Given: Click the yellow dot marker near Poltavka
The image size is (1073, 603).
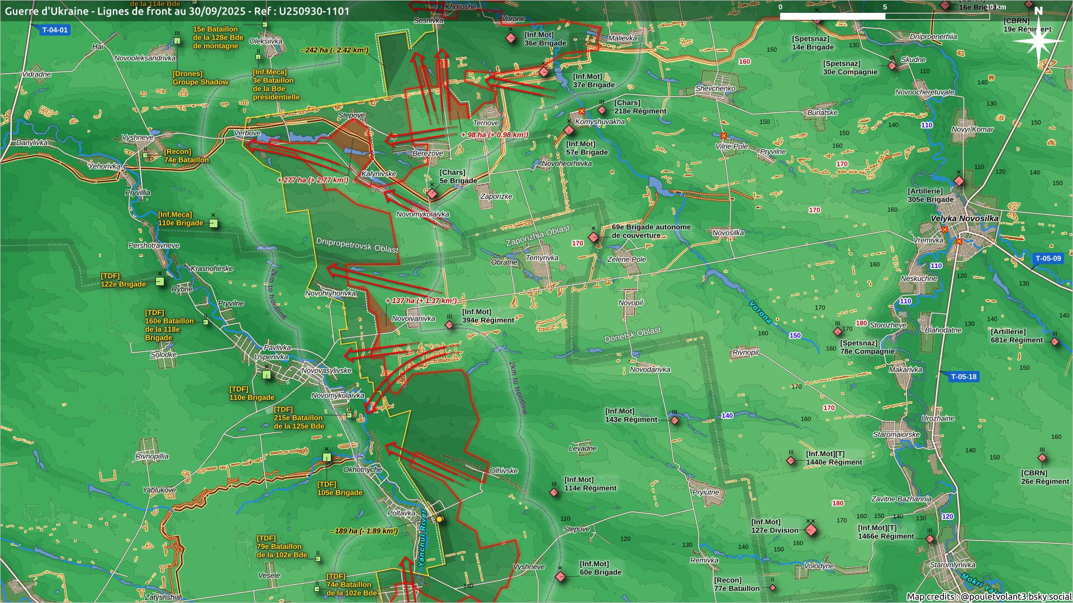Looking at the screenshot, I should click(x=439, y=519).
